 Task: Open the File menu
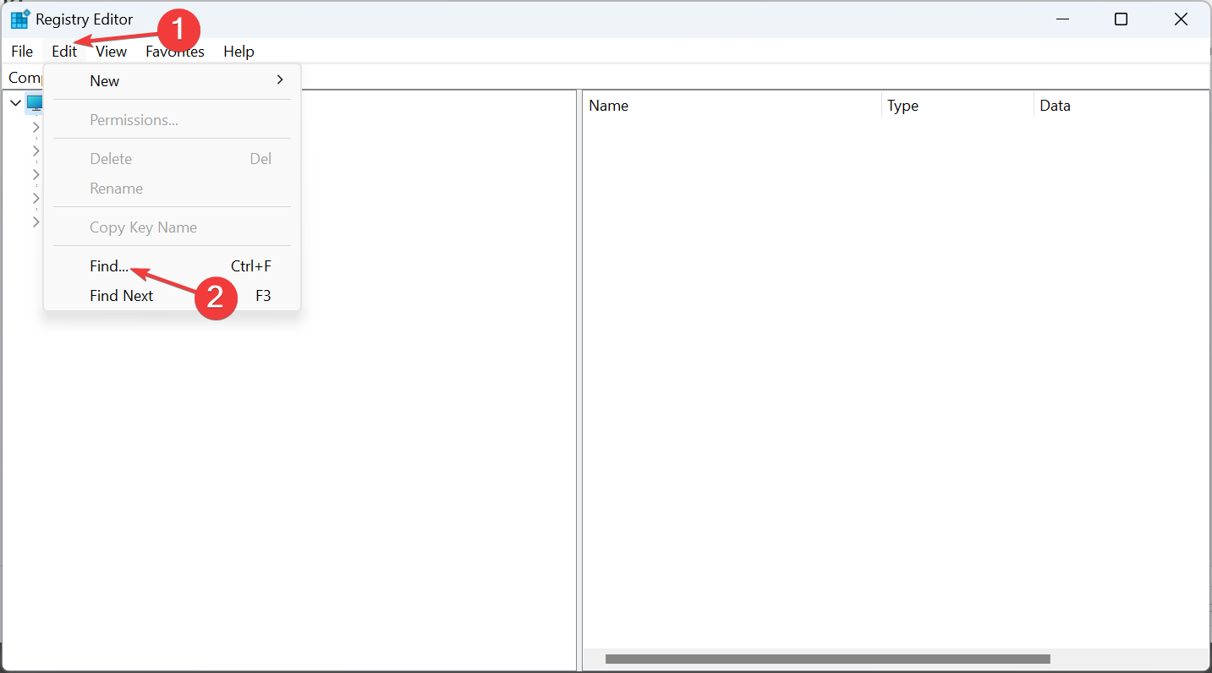22,52
